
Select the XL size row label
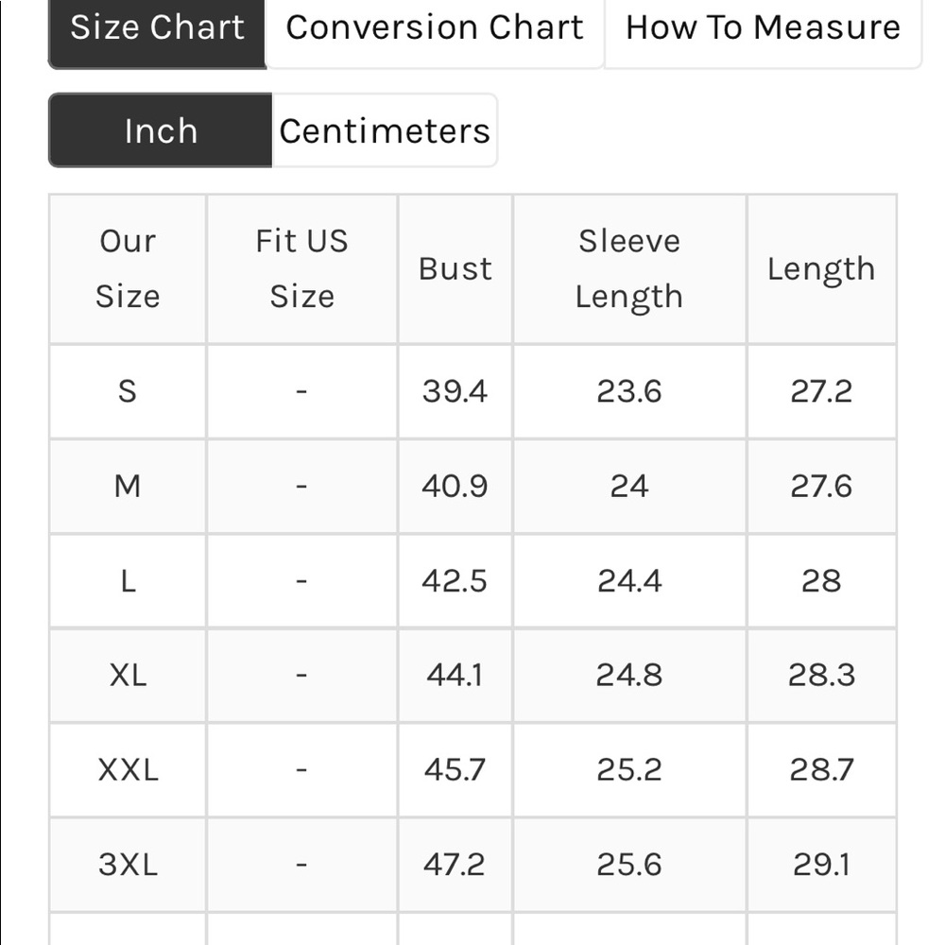coord(128,675)
